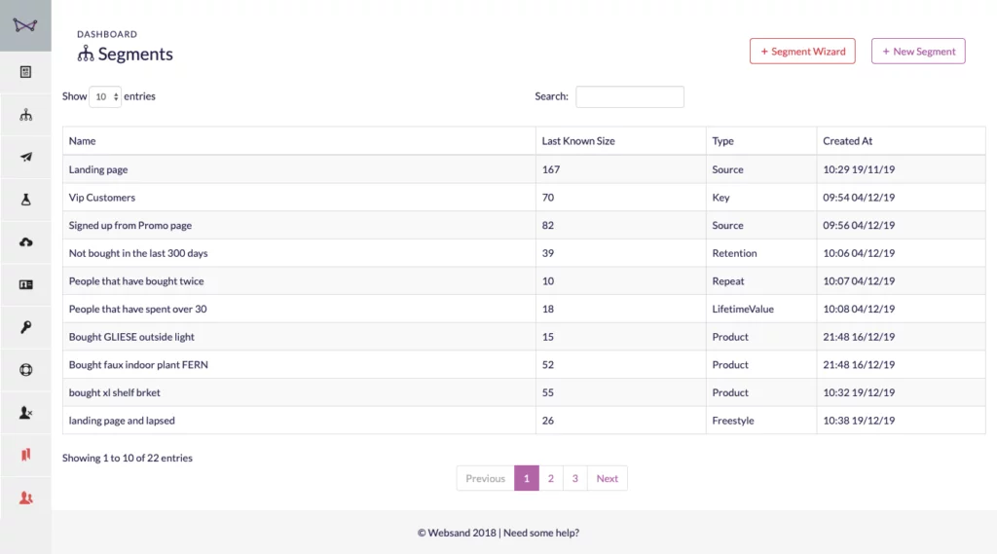Open the flask experiments icon in sidebar
The height and width of the screenshot is (554, 997).
coord(25,200)
